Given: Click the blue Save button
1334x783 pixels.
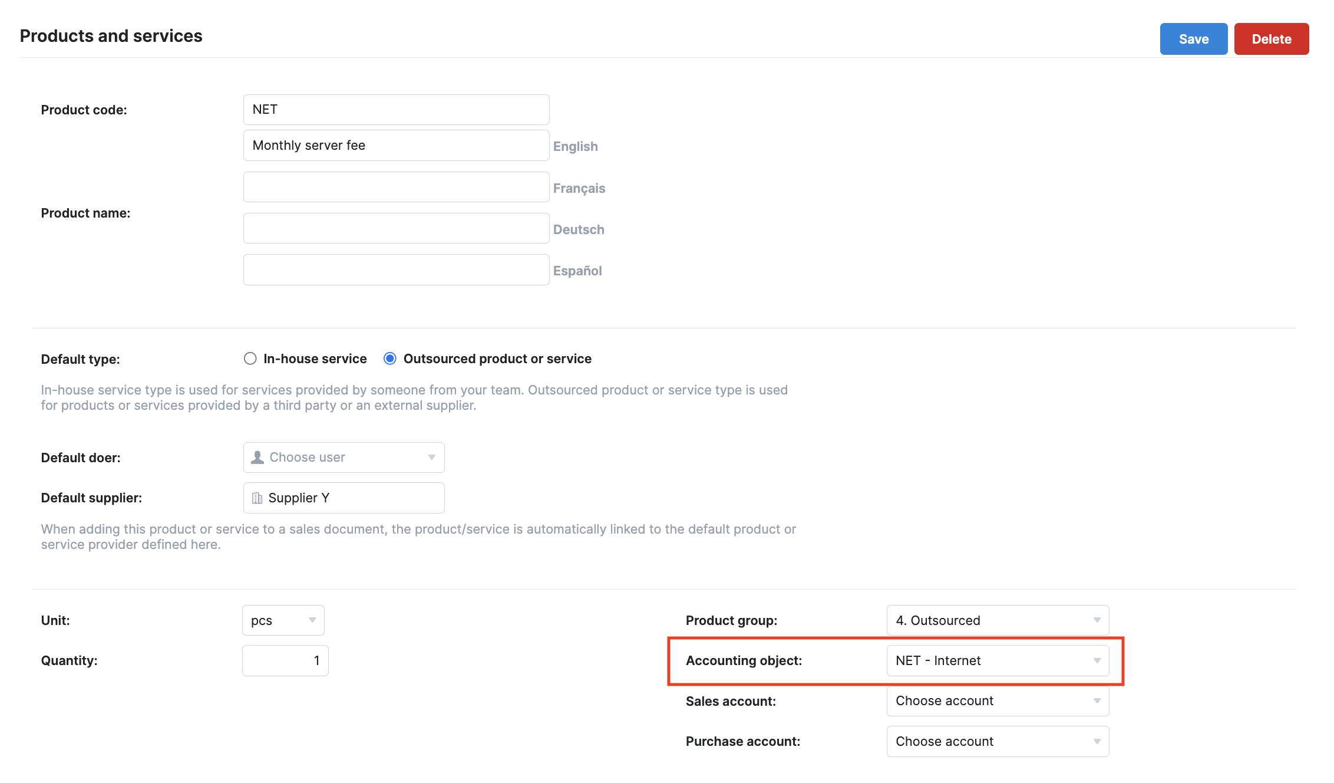Looking at the screenshot, I should tap(1193, 39).
